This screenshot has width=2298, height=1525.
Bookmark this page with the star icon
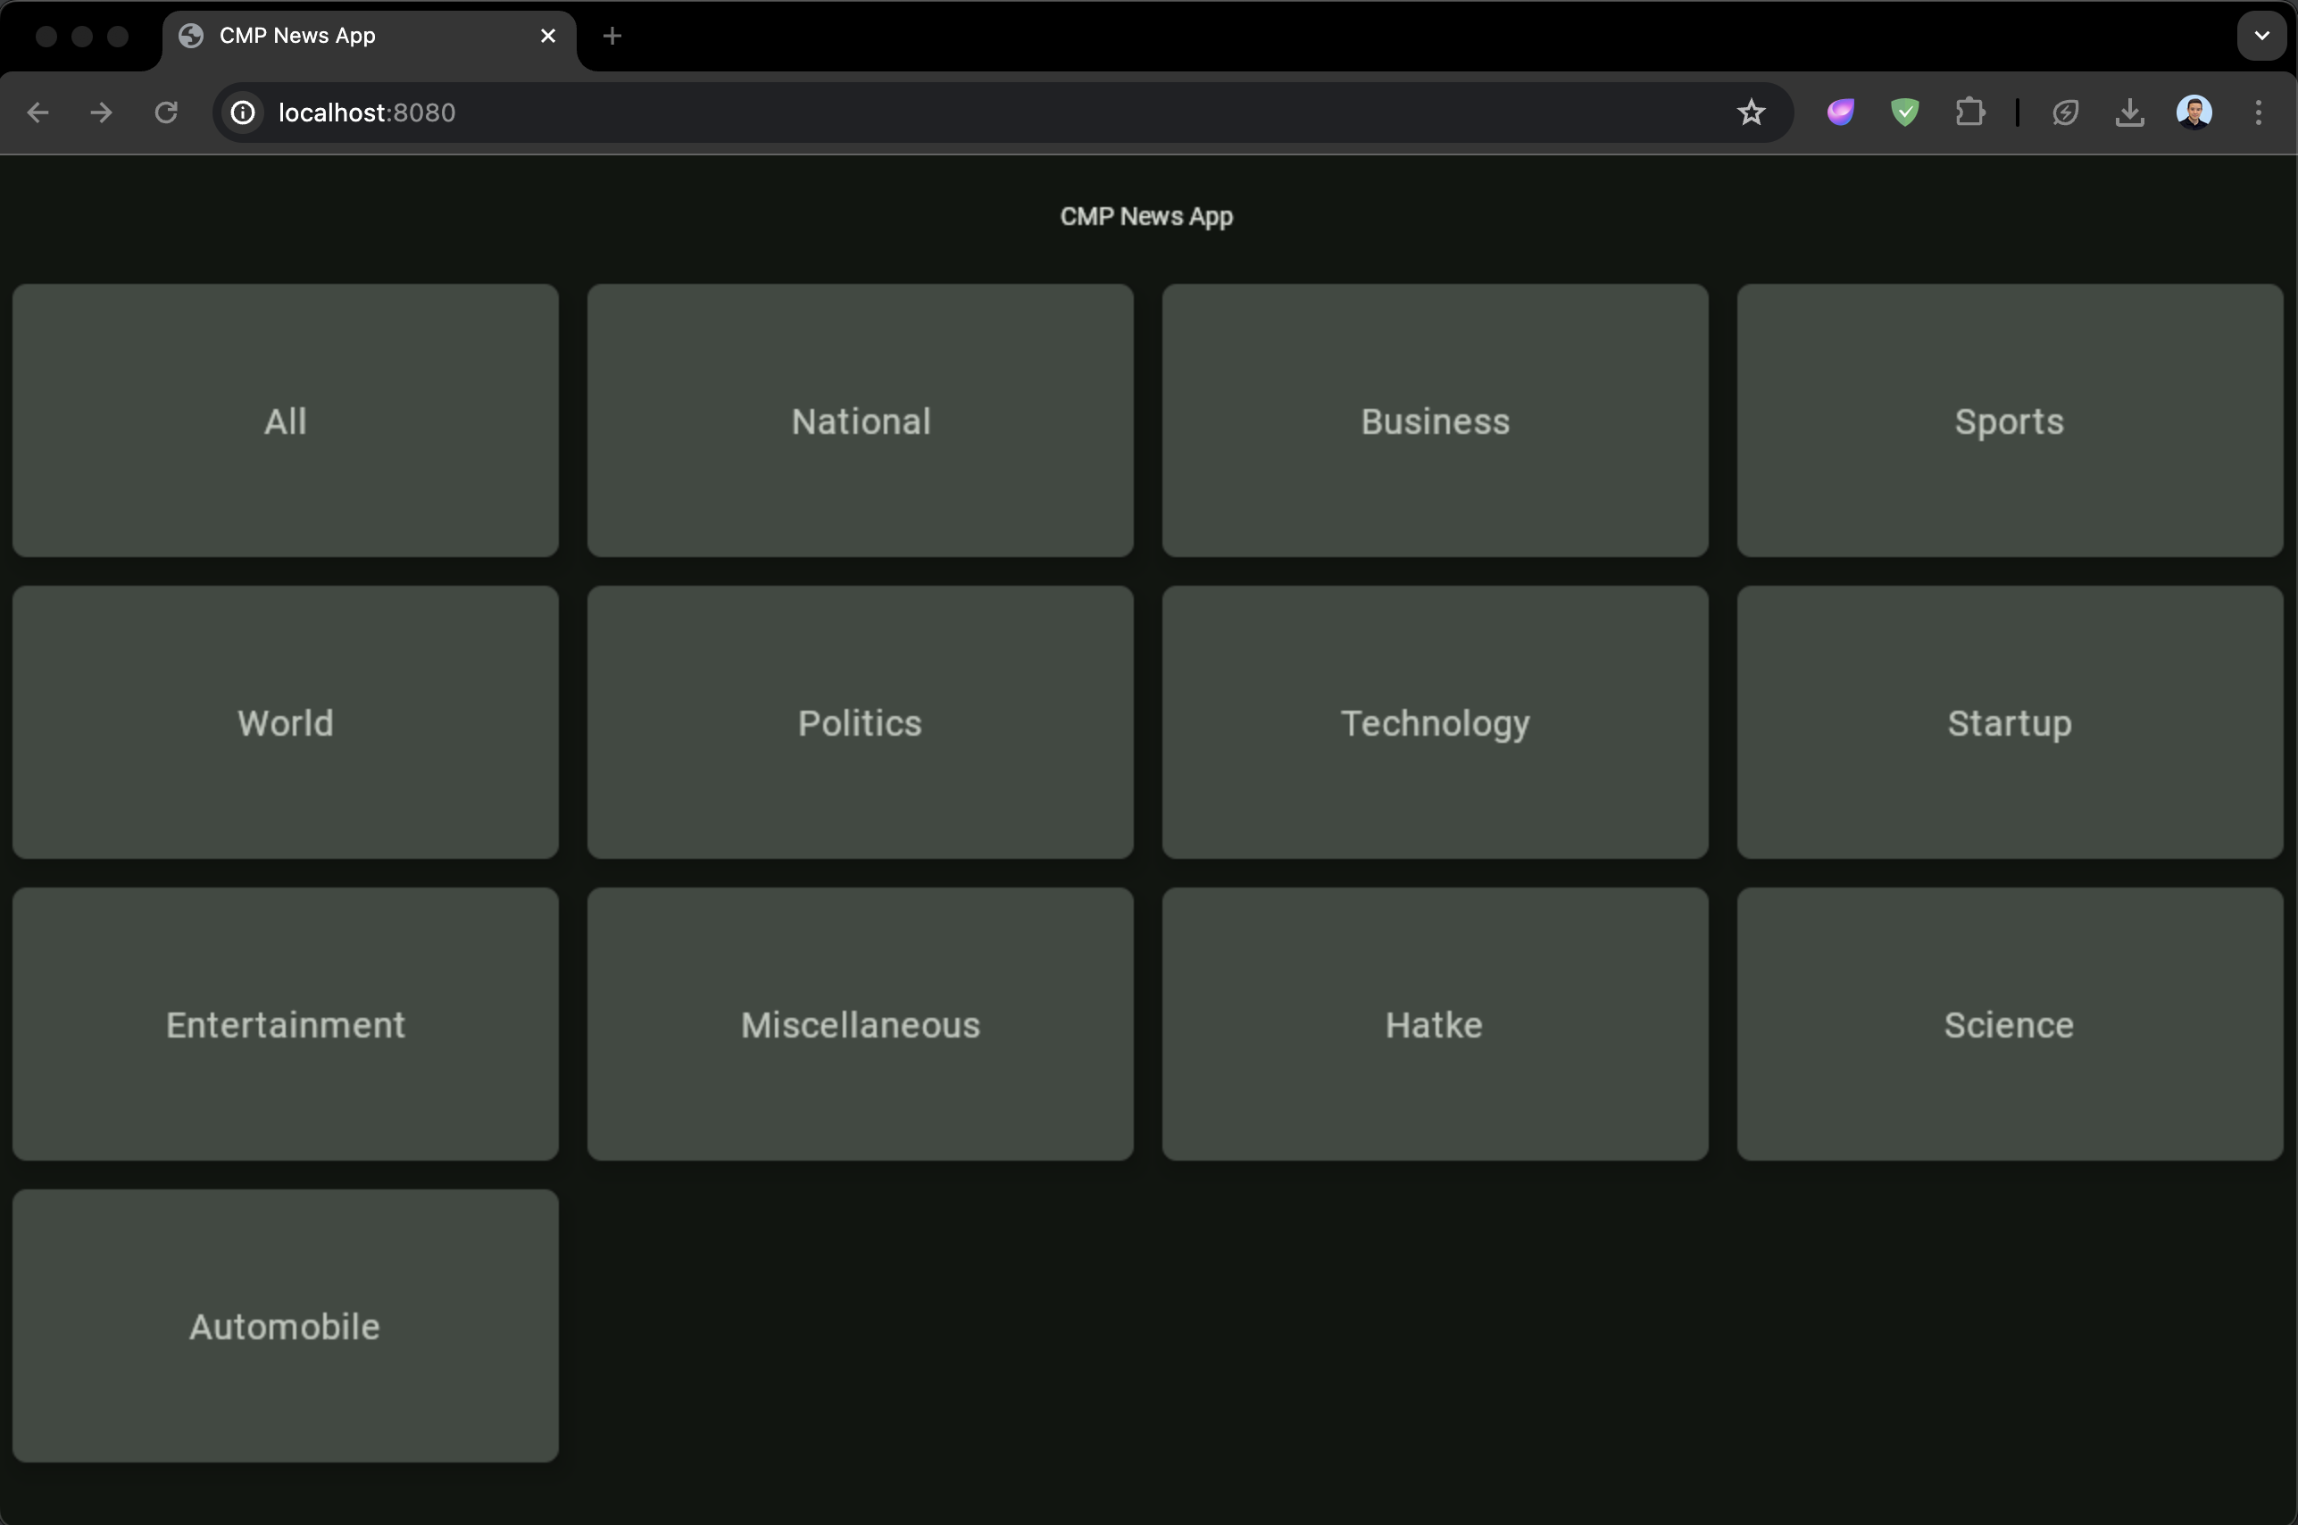click(x=1751, y=112)
